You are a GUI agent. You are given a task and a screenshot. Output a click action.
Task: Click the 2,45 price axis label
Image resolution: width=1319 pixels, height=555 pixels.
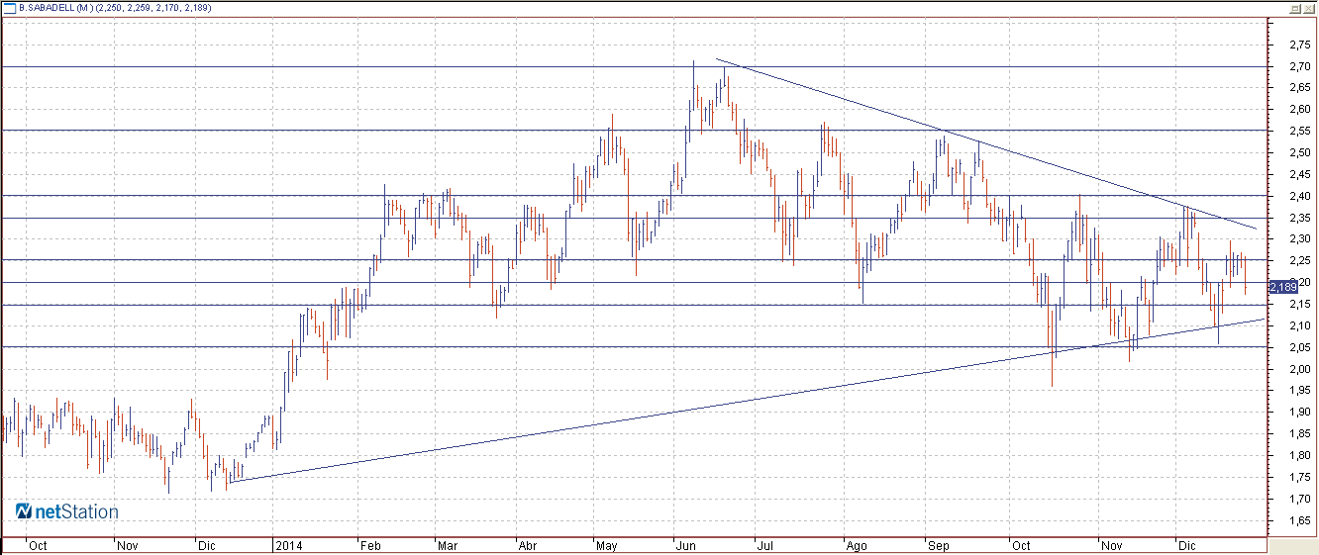(x=1300, y=174)
